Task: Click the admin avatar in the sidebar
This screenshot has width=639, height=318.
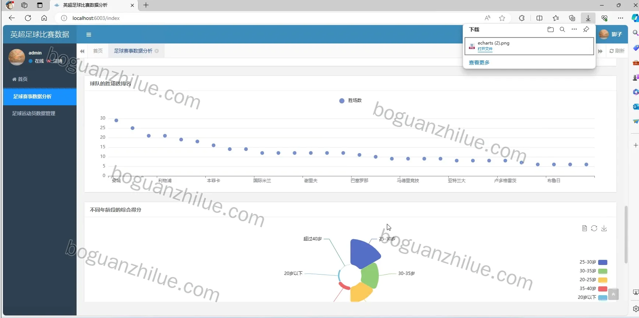Action: pyautogui.click(x=17, y=57)
